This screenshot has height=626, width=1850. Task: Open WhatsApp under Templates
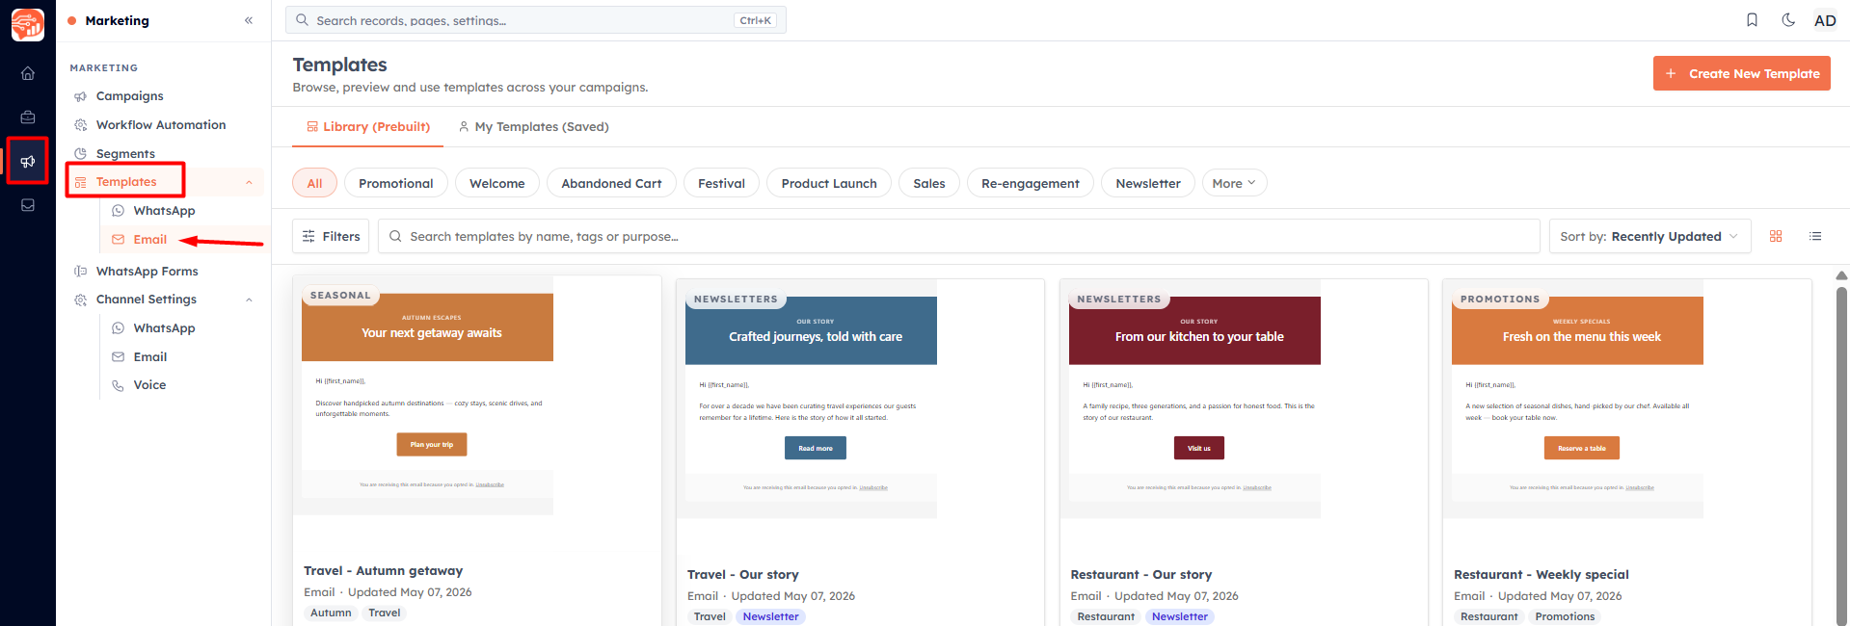coord(164,211)
